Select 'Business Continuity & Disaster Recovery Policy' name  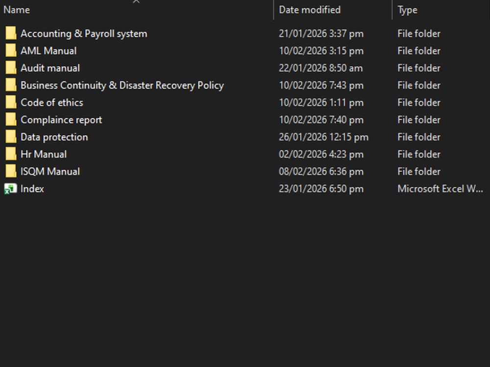(122, 86)
